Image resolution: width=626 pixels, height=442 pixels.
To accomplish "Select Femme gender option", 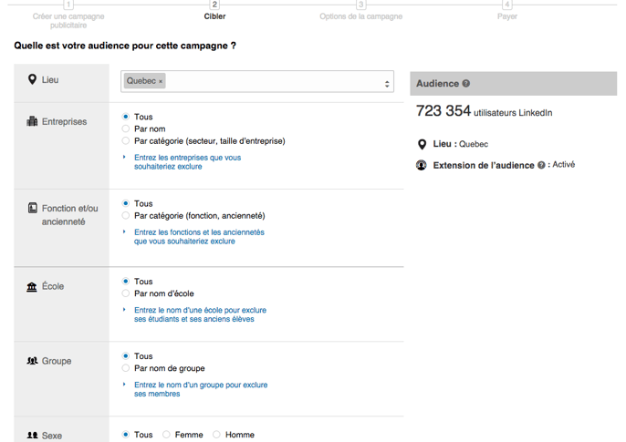I will [x=166, y=435].
